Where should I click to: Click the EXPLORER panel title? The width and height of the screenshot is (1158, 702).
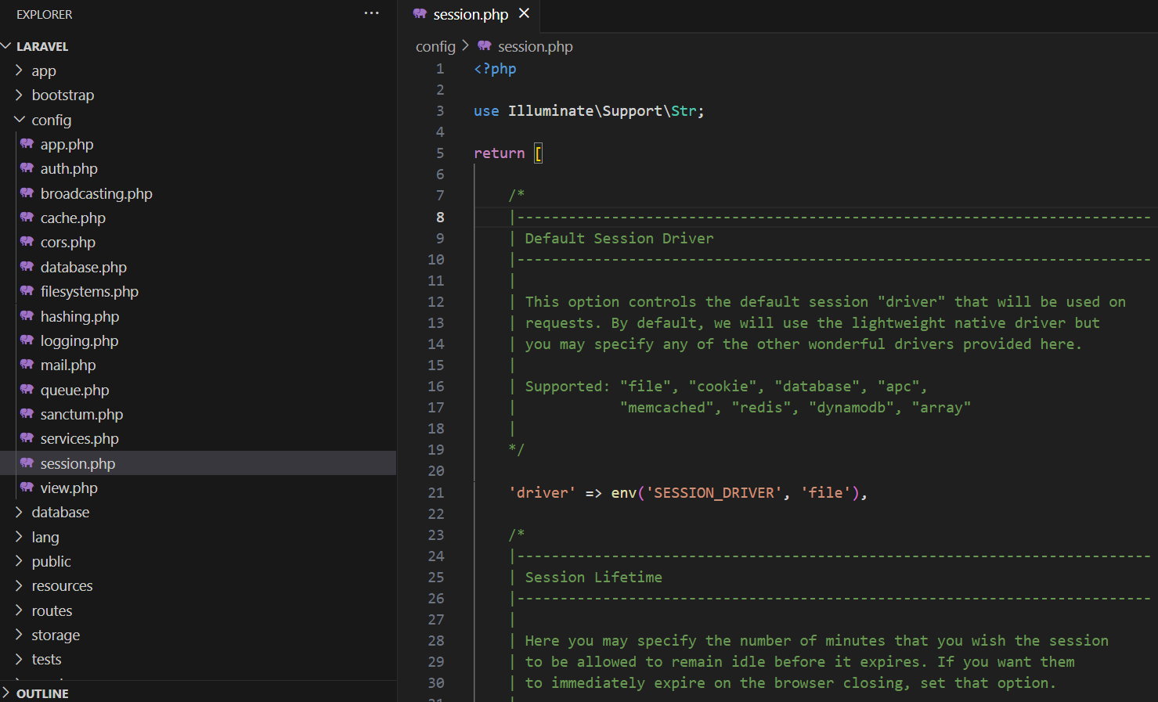pos(44,14)
